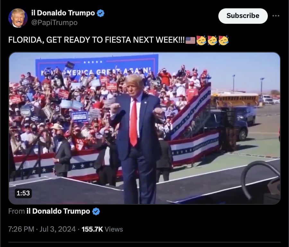
Task: Click the Subscribe button
Action: (x=243, y=16)
